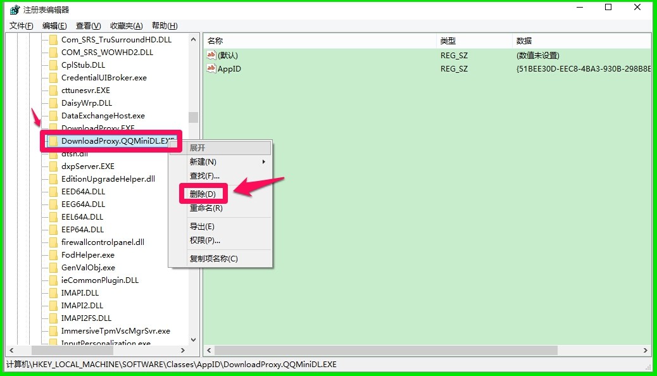Click the IMAPI.DLL folder icon
This screenshot has width=657, height=376.
pos(53,292)
